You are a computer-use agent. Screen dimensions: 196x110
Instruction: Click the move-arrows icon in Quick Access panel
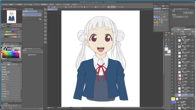point(155,12)
